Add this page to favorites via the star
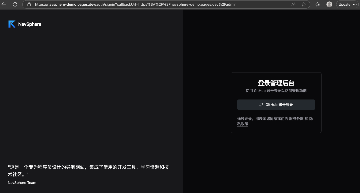Image resolution: width=360 pixels, height=193 pixels. coord(303,4)
